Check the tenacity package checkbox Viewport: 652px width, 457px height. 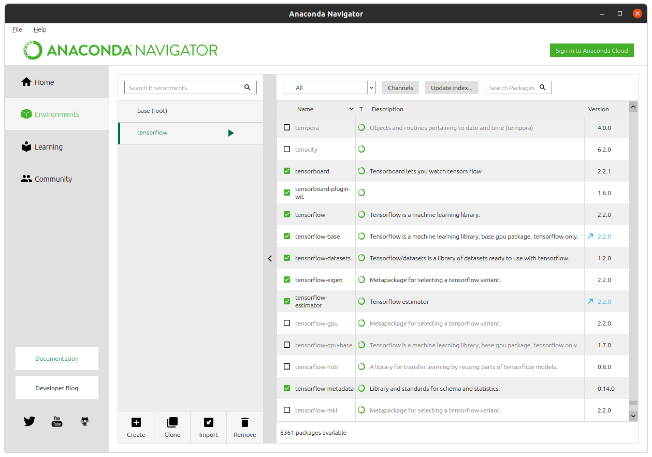coord(287,149)
